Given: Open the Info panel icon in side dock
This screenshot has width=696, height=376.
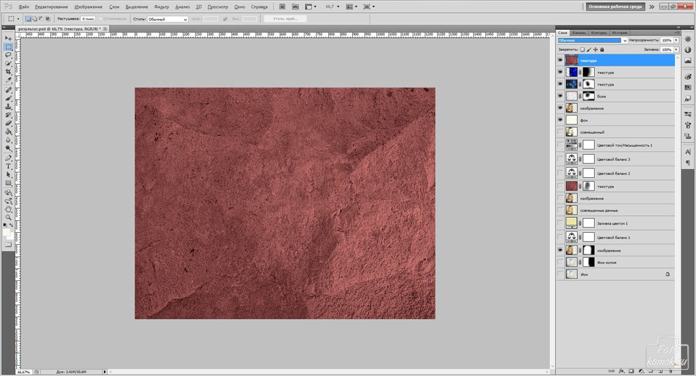Looking at the screenshot, I should point(687,50).
